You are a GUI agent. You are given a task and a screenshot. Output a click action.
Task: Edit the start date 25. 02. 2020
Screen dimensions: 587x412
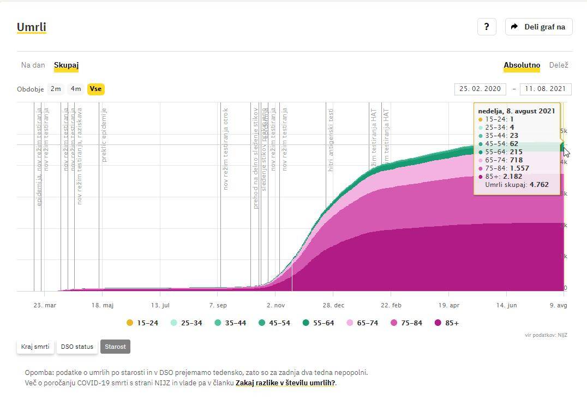480,89
